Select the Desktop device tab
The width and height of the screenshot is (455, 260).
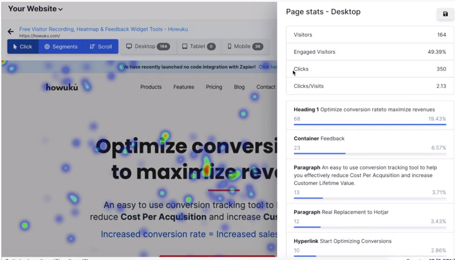tap(147, 47)
